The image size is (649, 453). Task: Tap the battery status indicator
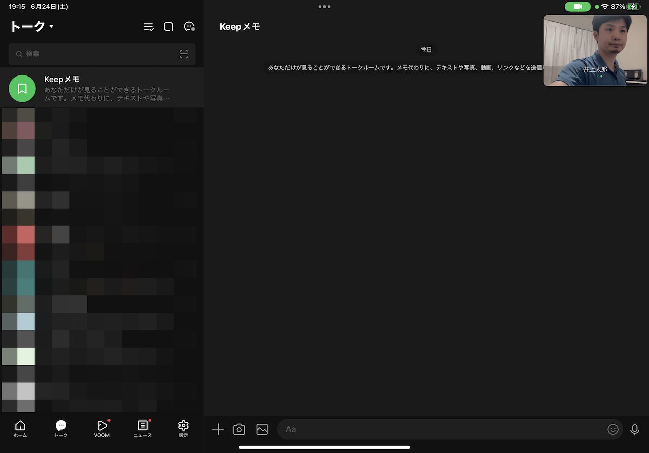point(634,7)
